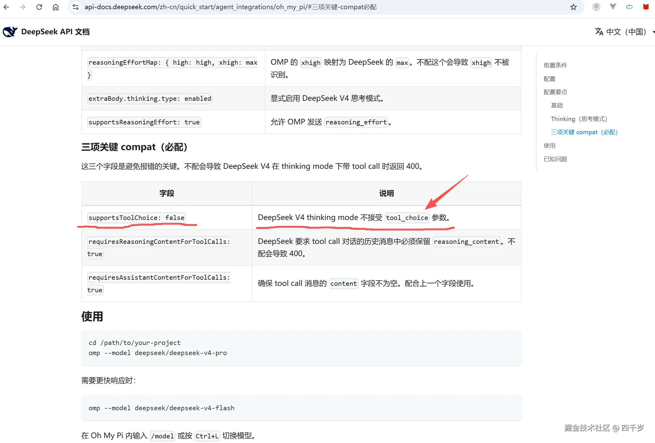Click the 使用 heading in the article
Screen dimensions: 655x443
tap(92, 316)
